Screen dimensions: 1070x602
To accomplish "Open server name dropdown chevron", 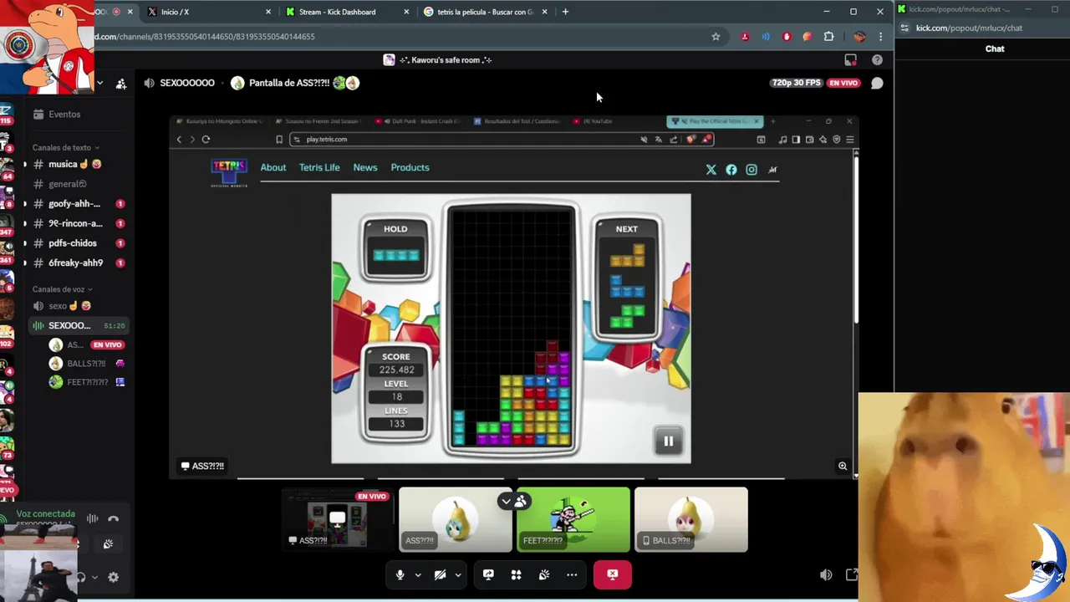I will 99,83.
